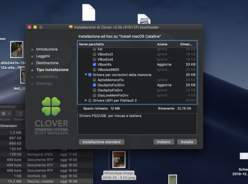This screenshot has width=248, height=184.
Task: Select the Tipo installazione step
Action: tap(52, 70)
